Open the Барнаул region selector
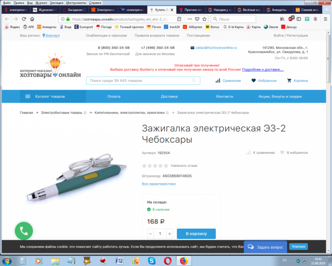The width and height of the screenshot is (332, 266). [53, 35]
